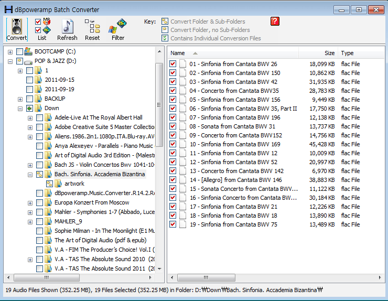Image resolution: width=388 pixels, height=301 pixels.
Task: Click the folder tree vertical scrollbar thumb
Action: click(x=159, y=105)
